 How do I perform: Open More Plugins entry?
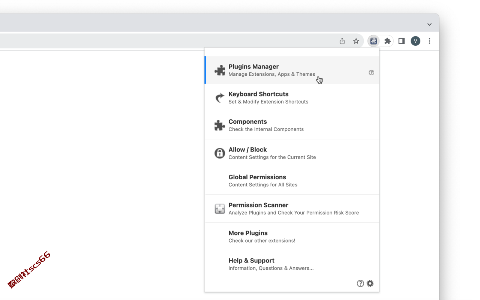[292, 236]
